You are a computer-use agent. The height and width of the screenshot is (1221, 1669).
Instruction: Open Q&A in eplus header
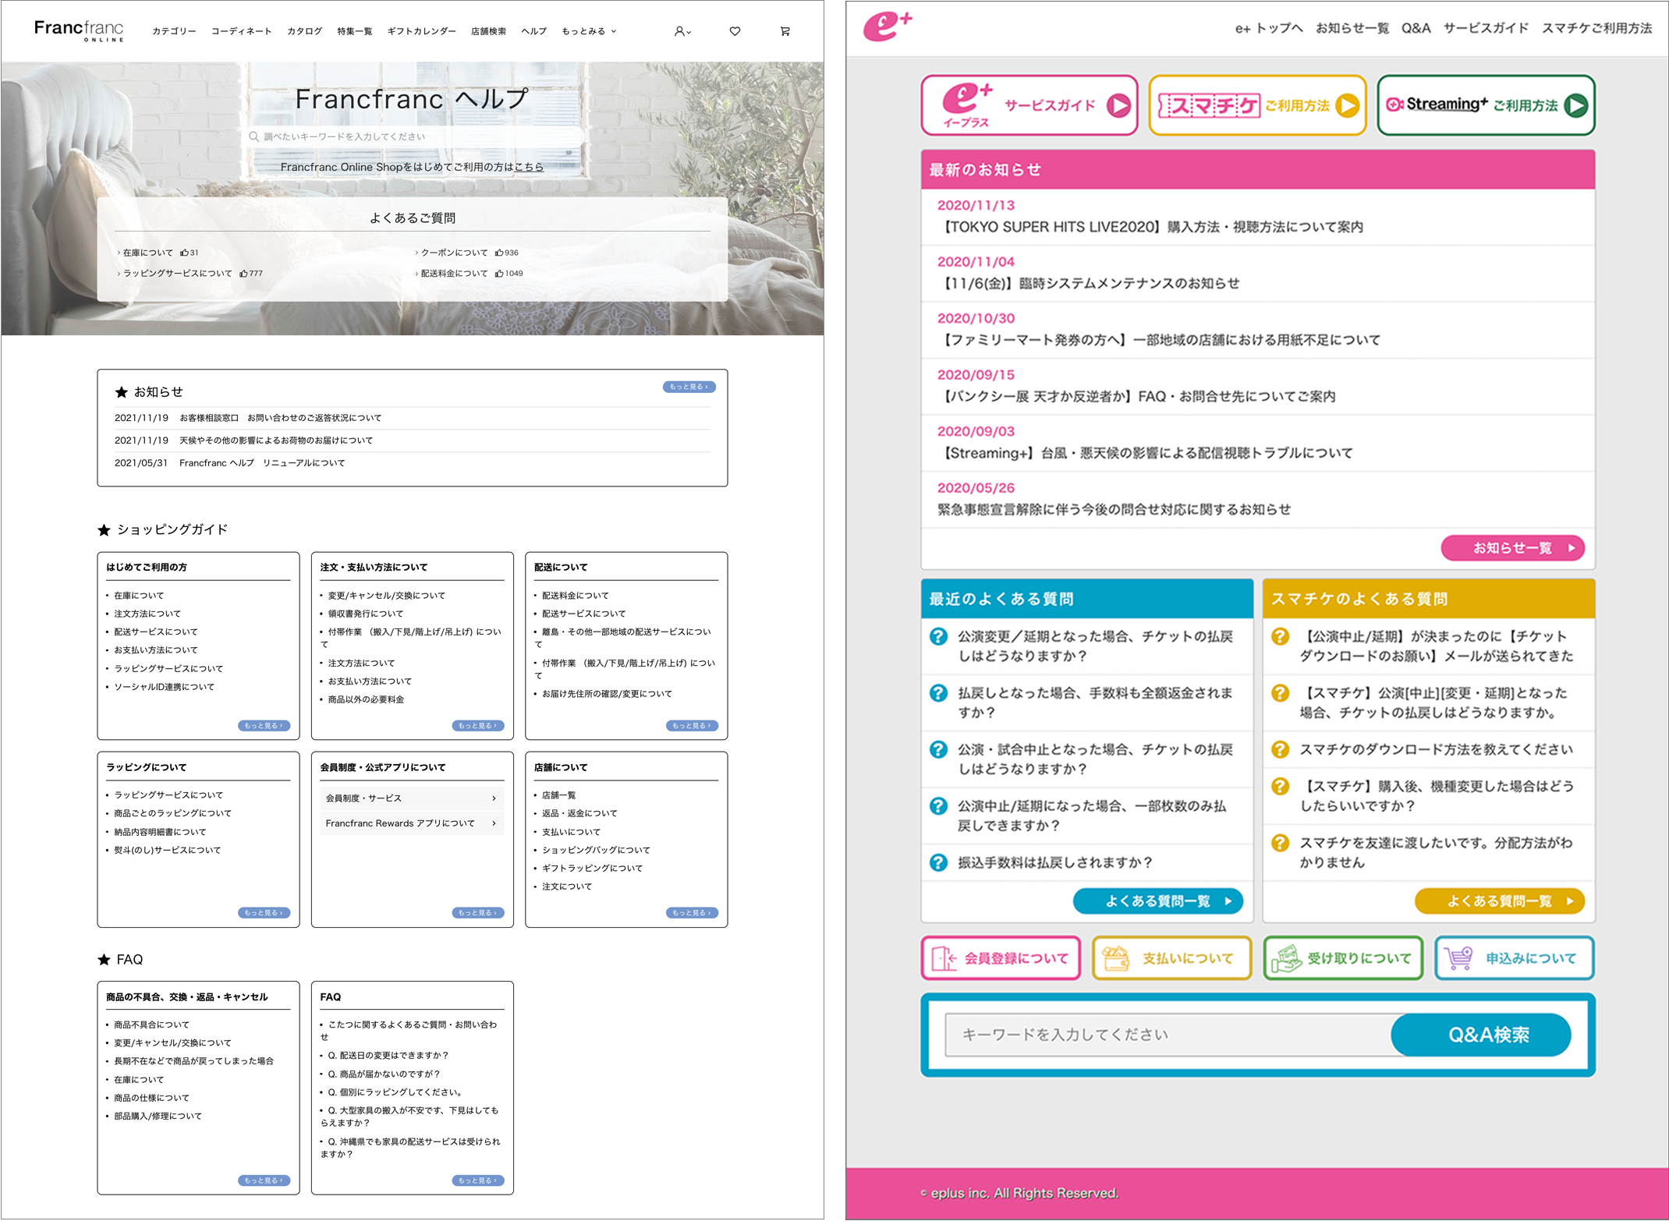(1416, 28)
